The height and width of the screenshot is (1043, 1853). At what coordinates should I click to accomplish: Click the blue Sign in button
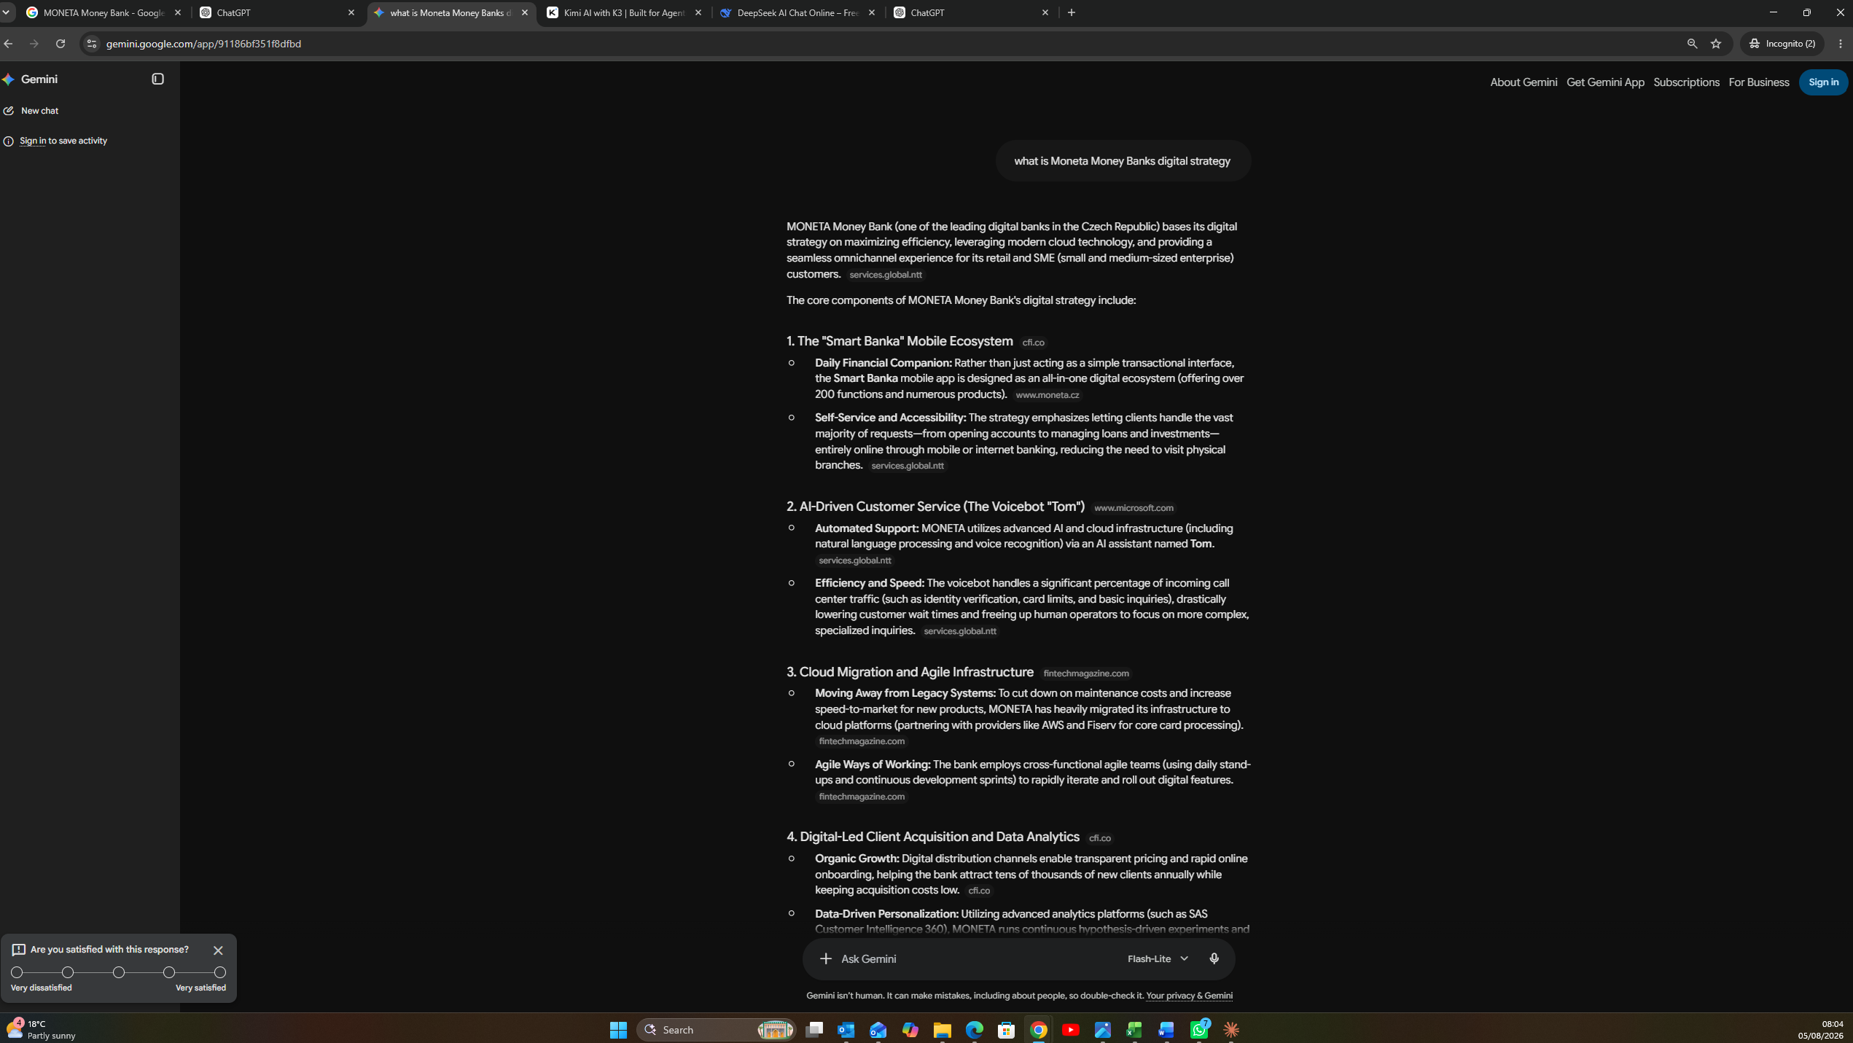[1822, 82]
